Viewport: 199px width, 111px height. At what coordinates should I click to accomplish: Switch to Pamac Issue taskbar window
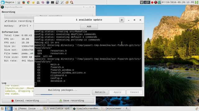coord(28,109)
